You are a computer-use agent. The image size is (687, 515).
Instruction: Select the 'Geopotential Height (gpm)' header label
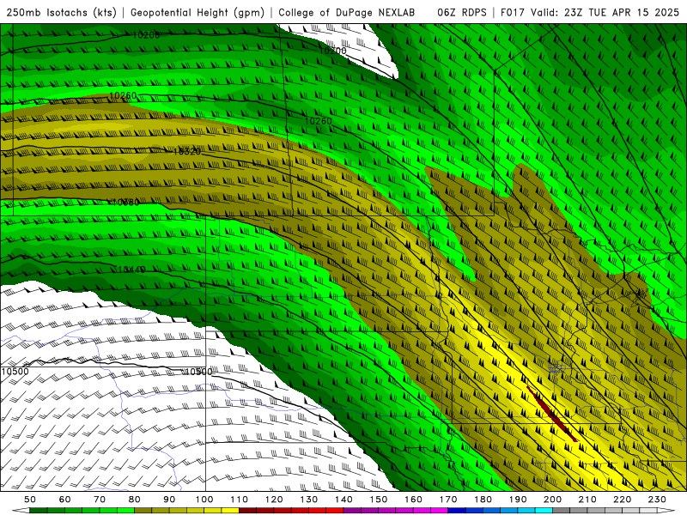pos(198,12)
